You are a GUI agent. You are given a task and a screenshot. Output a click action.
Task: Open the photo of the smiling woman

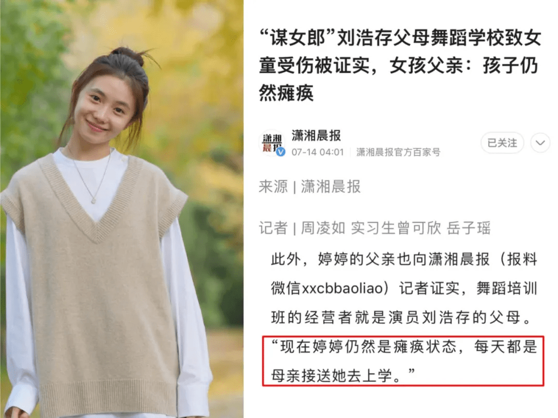(122, 209)
